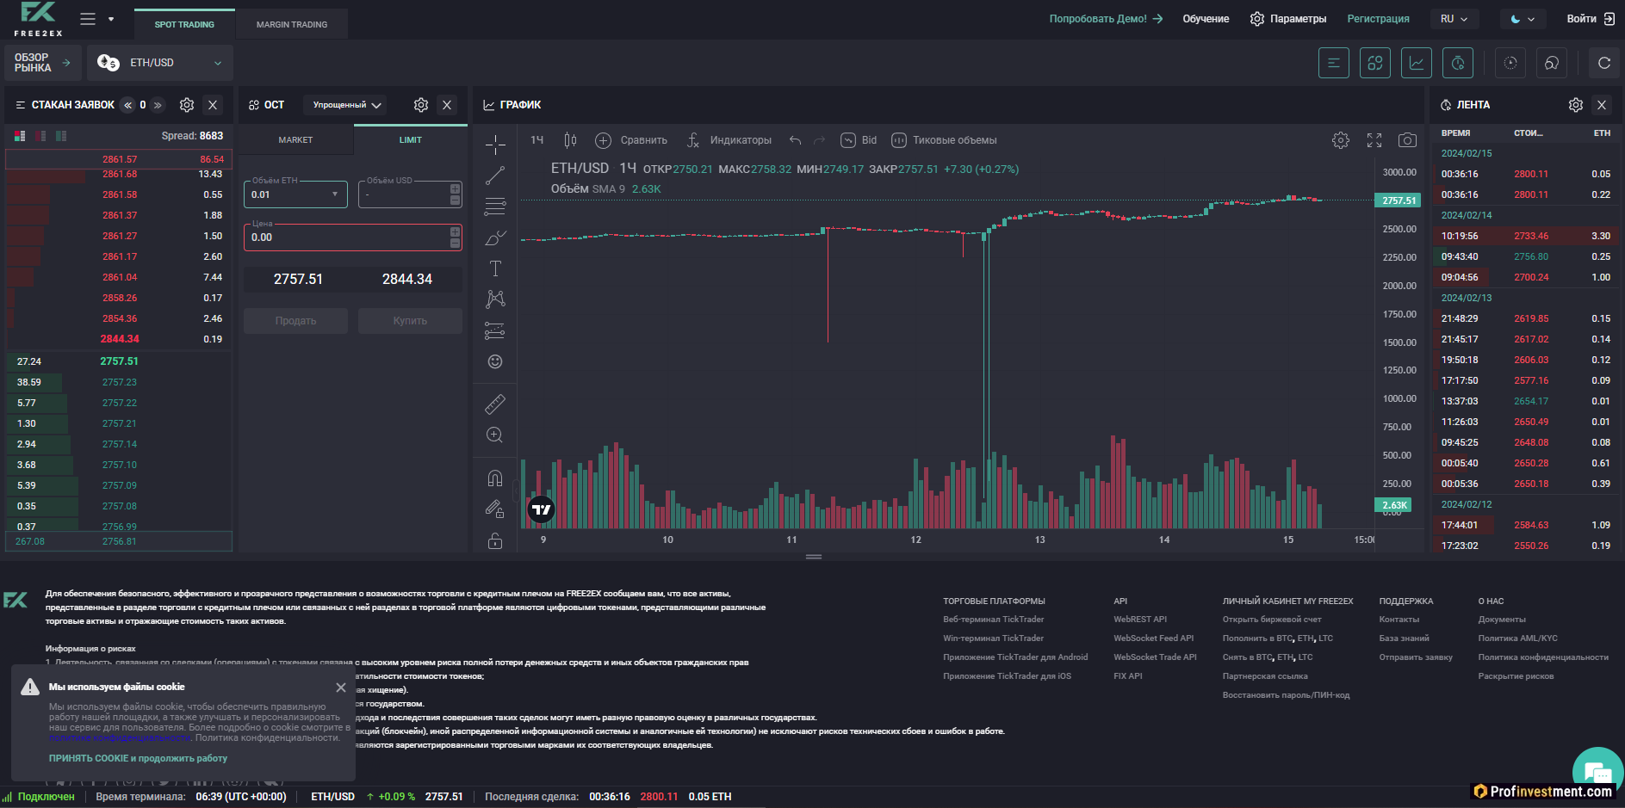Toggle chart panel in top toolbar
The height and width of the screenshot is (808, 1625).
1417,63
